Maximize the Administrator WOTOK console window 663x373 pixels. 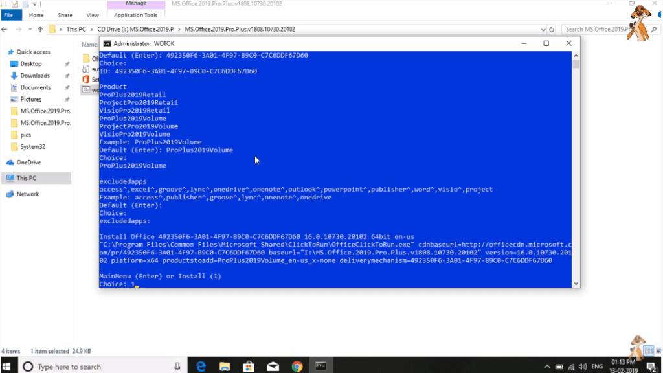[x=546, y=43]
